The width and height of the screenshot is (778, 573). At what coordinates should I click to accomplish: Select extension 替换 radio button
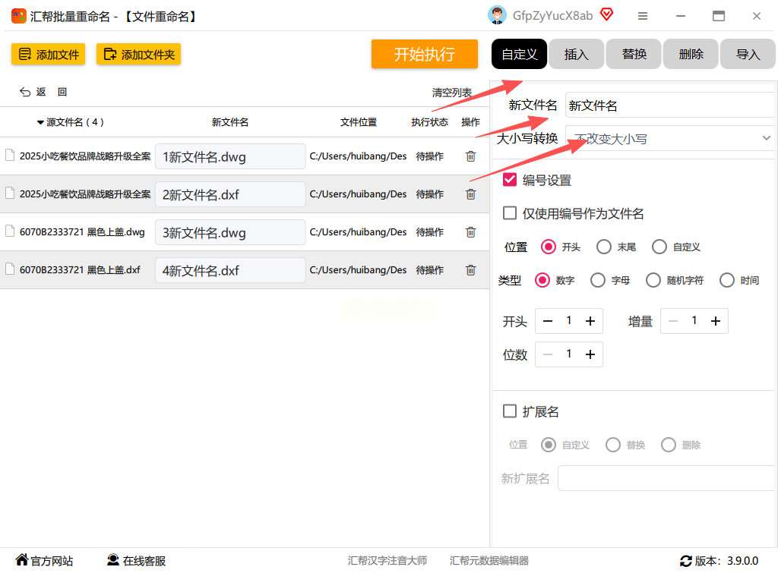tap(613, 445)
